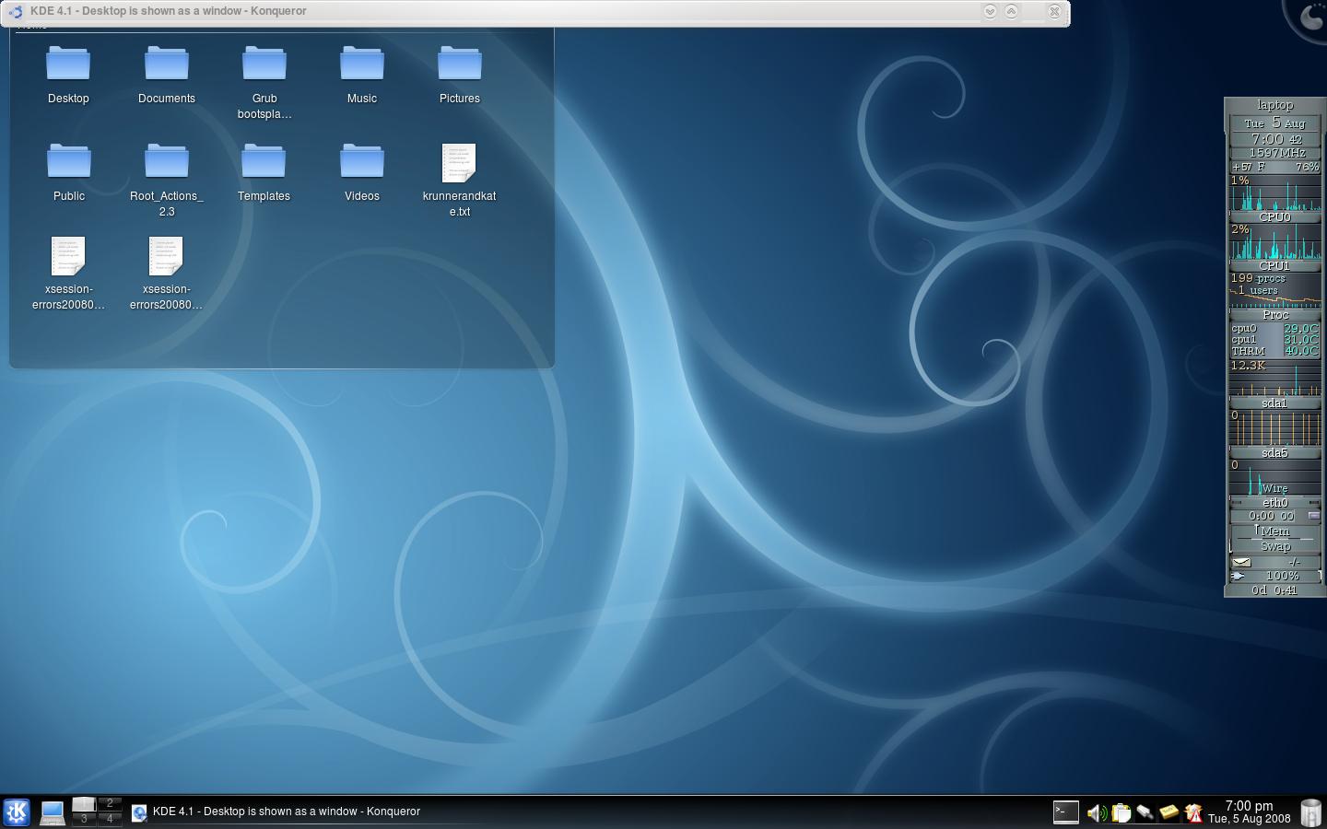The height and width of the screenshot is (829, 1327).
Task: Open the Plasma cashew toolbox in corner
Action: pos(1310,17)
